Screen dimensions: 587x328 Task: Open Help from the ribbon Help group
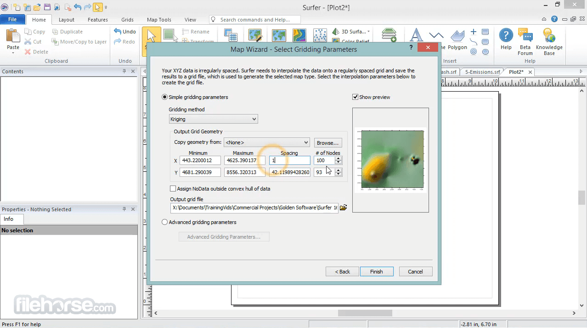[x=506, y=39]
